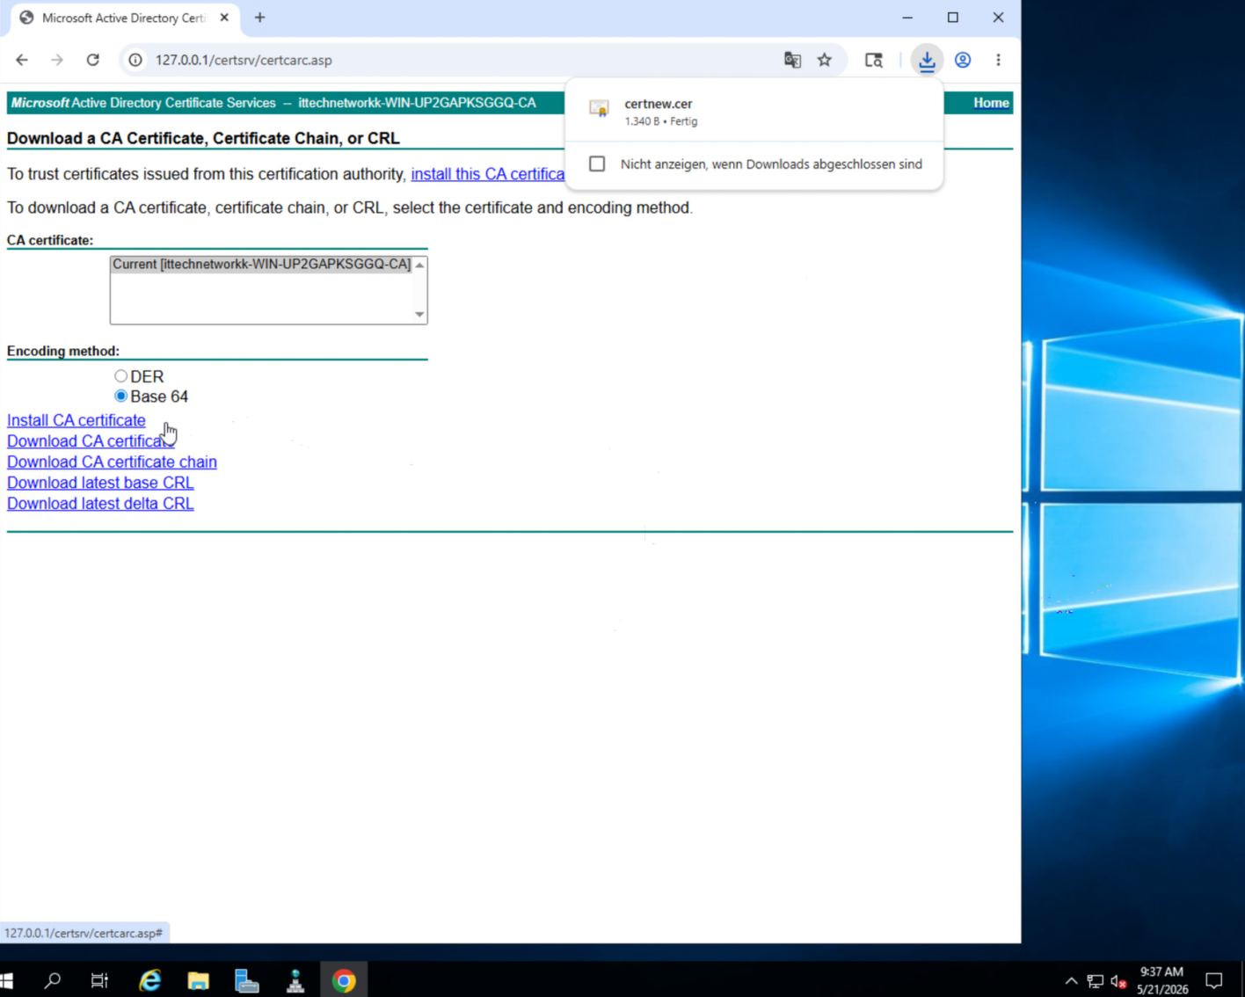Focus the address bar URL
Screen dimensions: 1245x997
[x=244, y=60]
